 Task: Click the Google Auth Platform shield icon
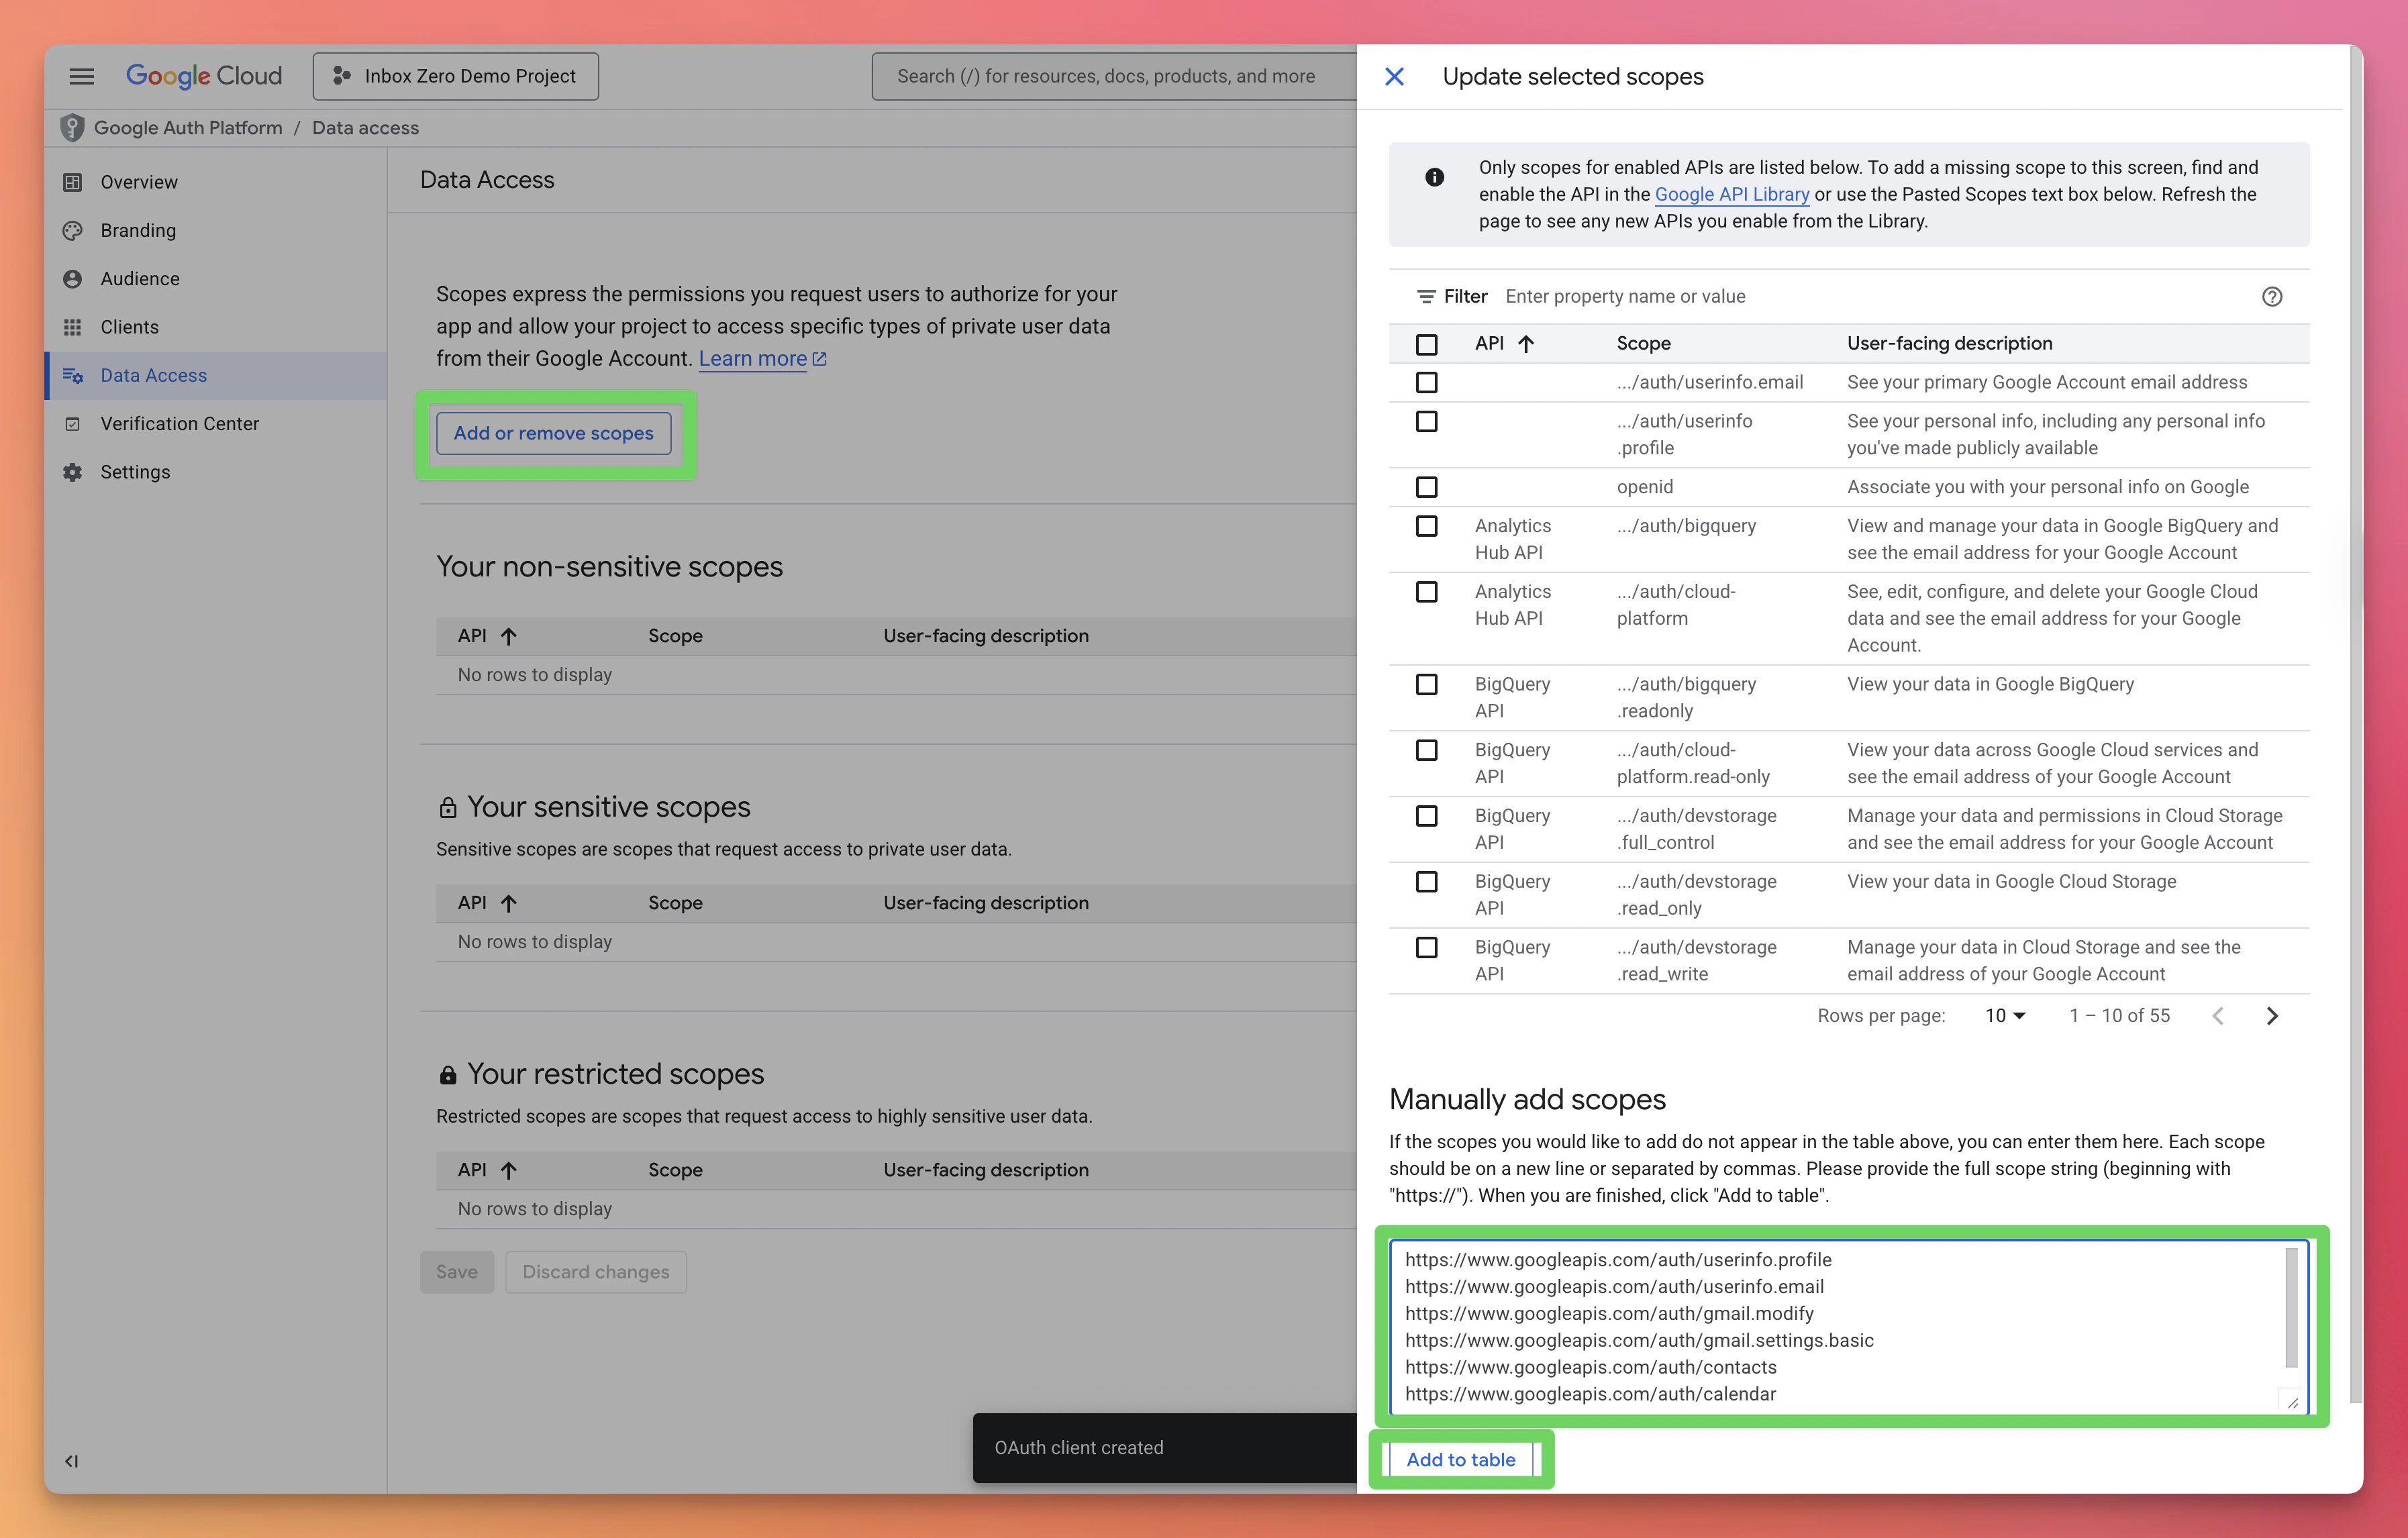click(72, 127)
